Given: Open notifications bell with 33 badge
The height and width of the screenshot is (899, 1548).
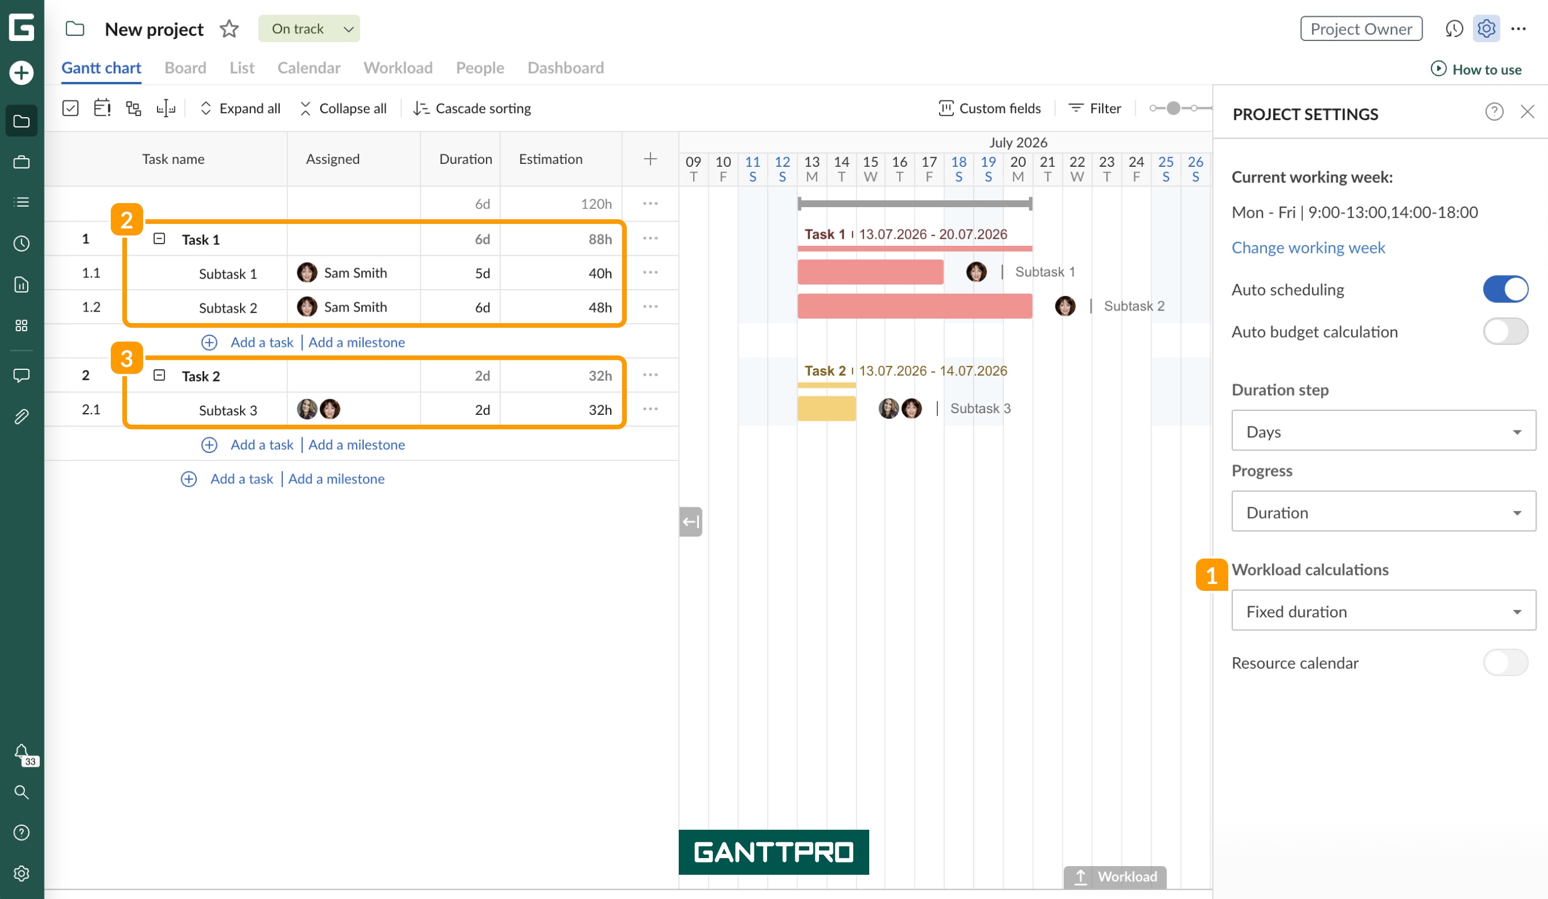Looking at the screenshot, I should 23,754.
